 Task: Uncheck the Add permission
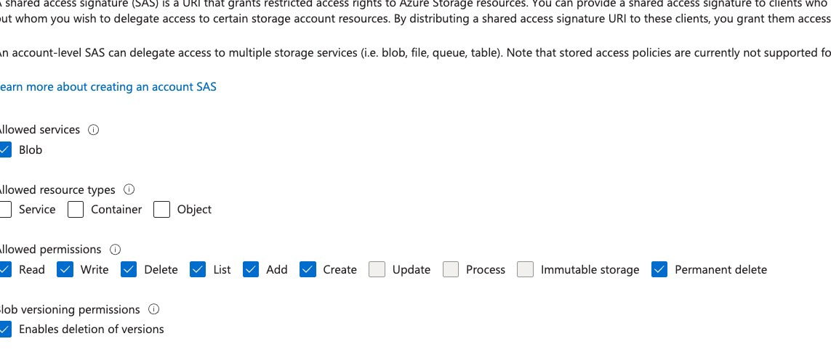click(251, 269)
